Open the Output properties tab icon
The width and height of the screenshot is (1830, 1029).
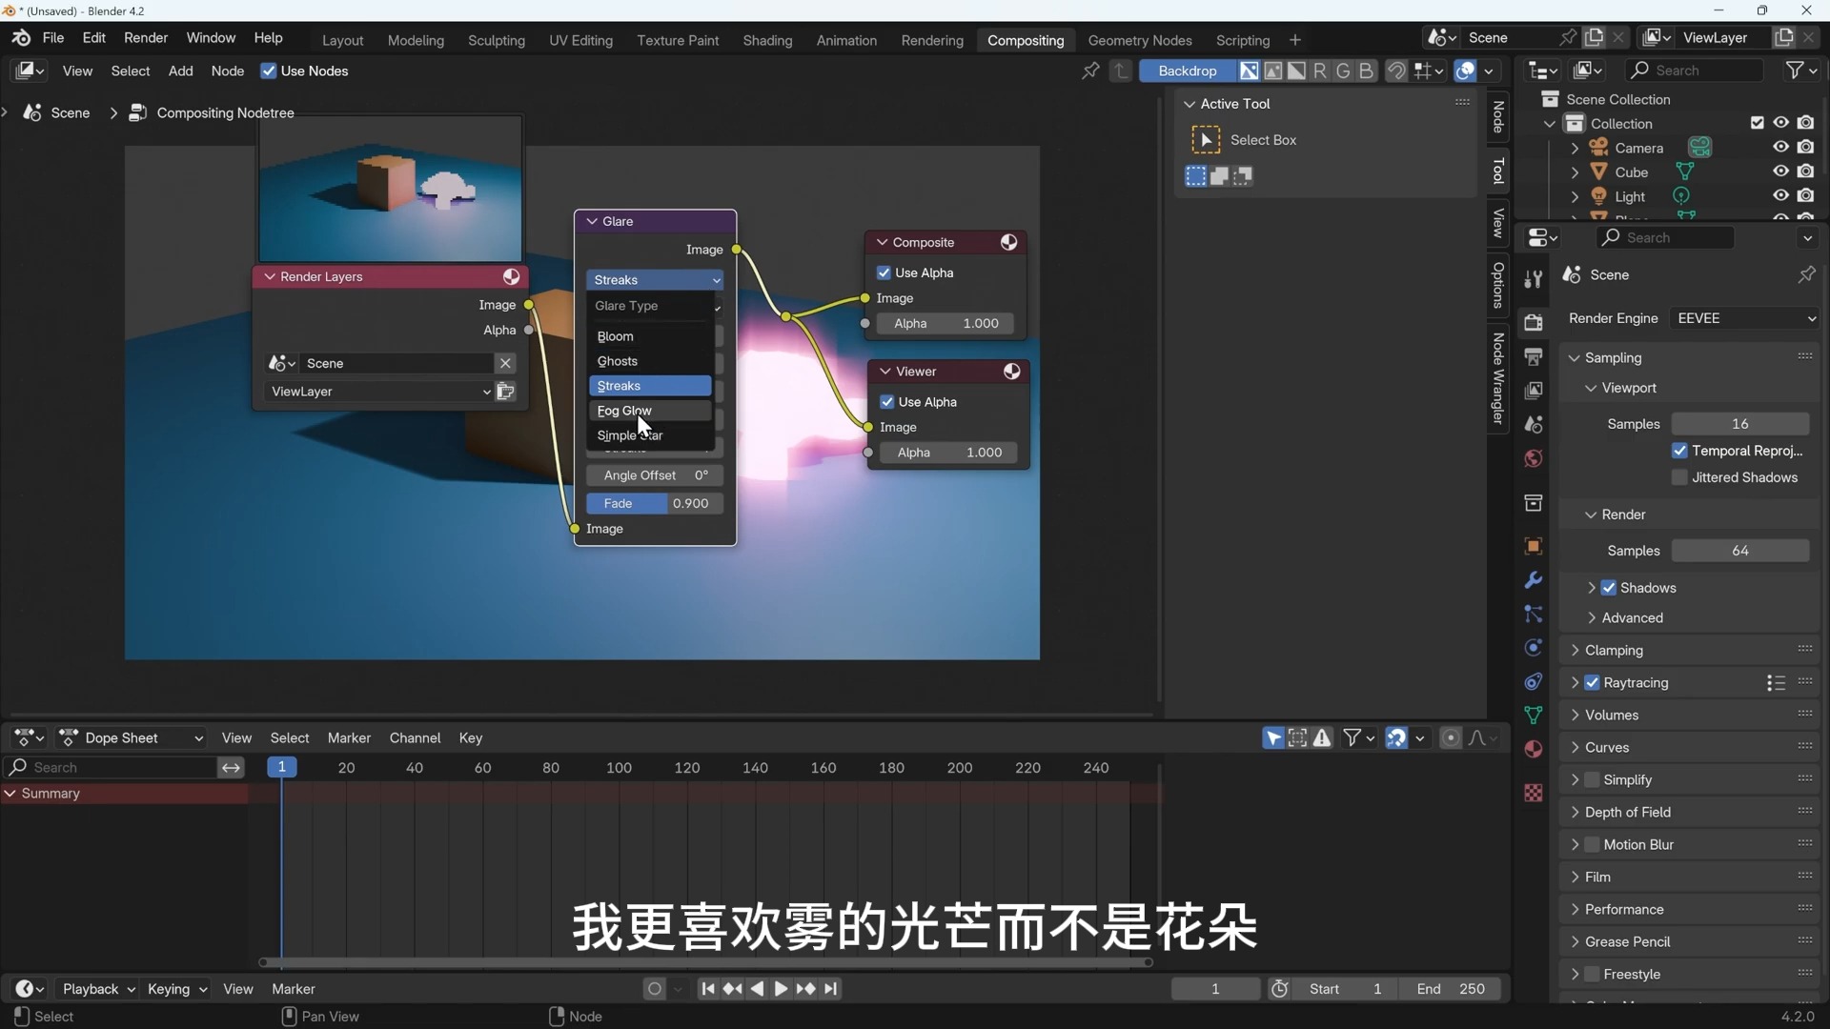click(x=1533, y=357)
